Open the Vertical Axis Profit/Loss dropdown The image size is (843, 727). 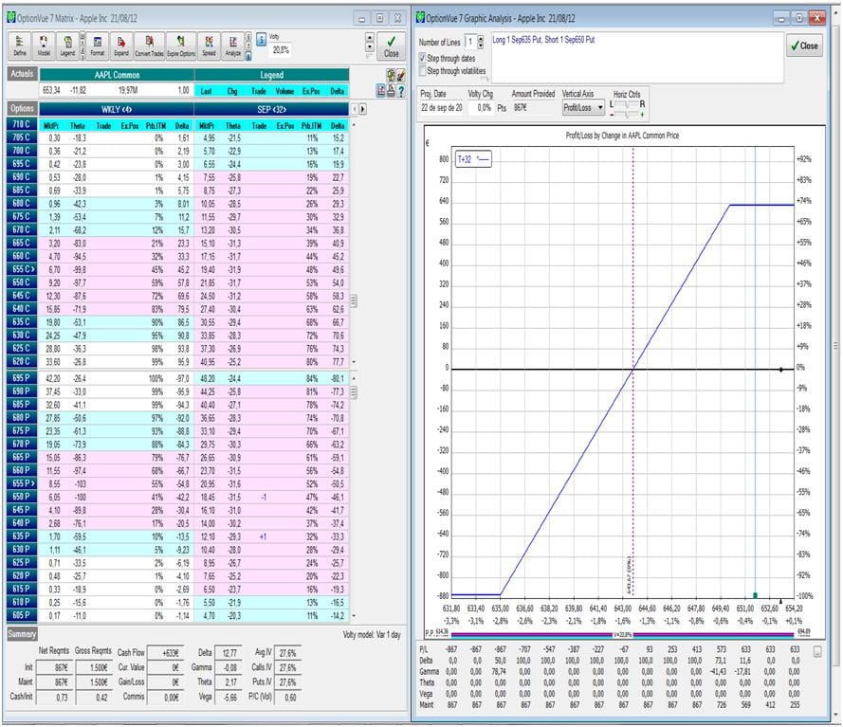pyautogui.click(x=583, y=108)
